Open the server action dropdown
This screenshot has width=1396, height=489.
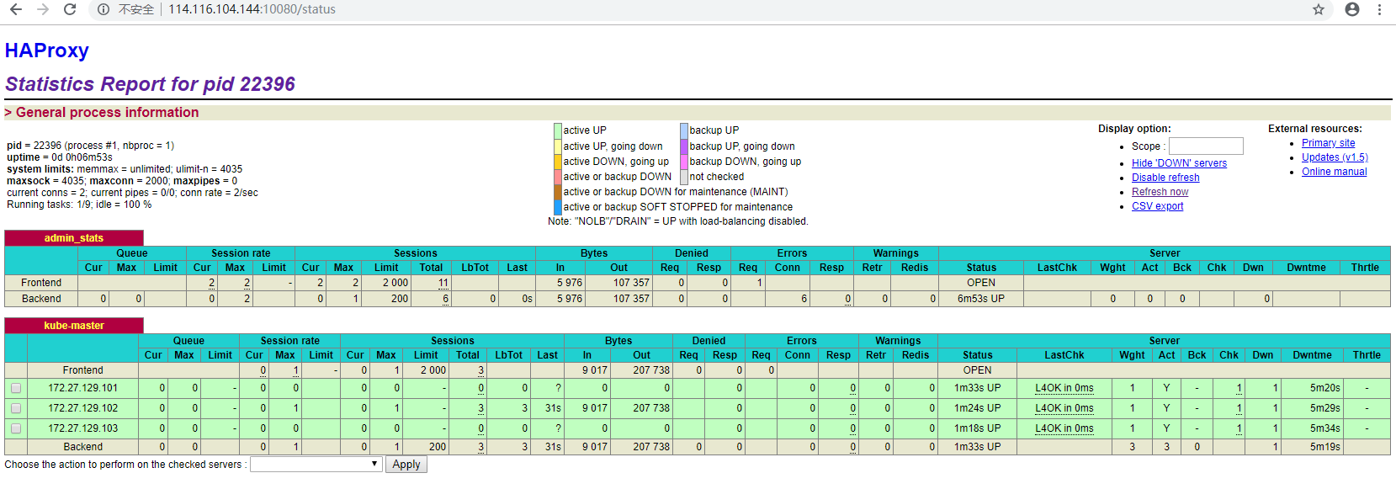[316, 464]
